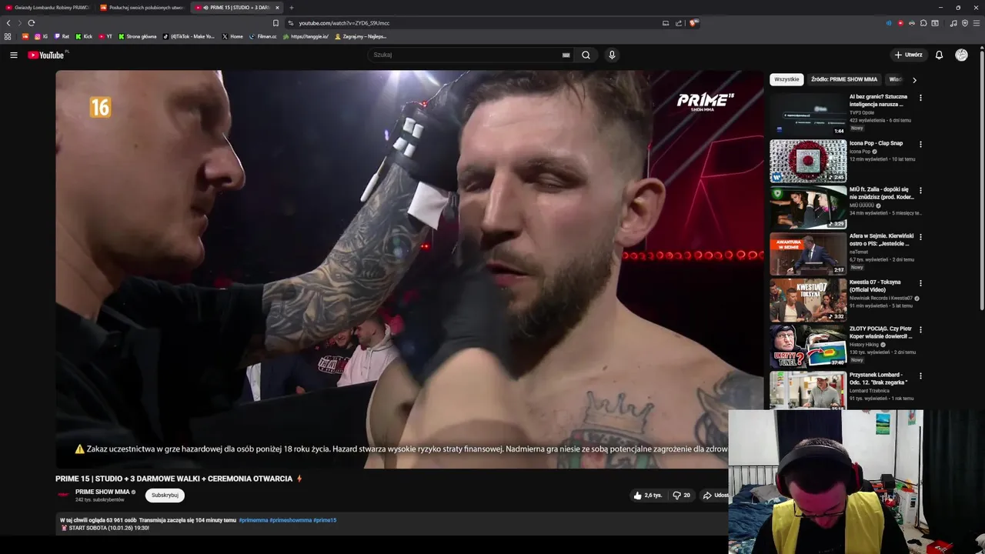Viewport: 985px width, 554px height.
Task: Open more options for the AI bez granic video
Action: pos(920,98)
